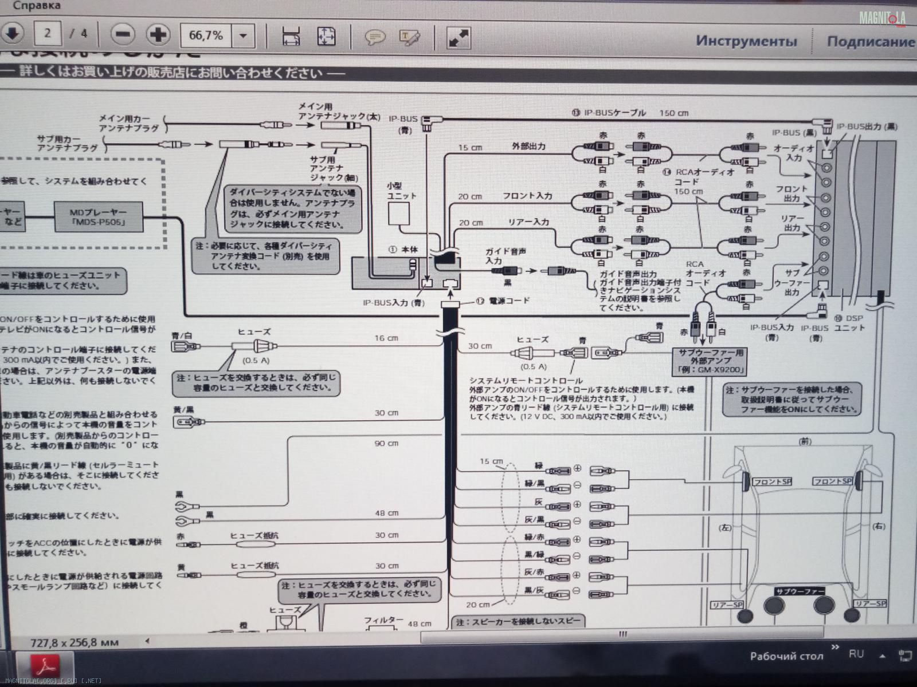Select the fit whole page icon
This screenshot has width=917, height=687.
tap(326, 36)
